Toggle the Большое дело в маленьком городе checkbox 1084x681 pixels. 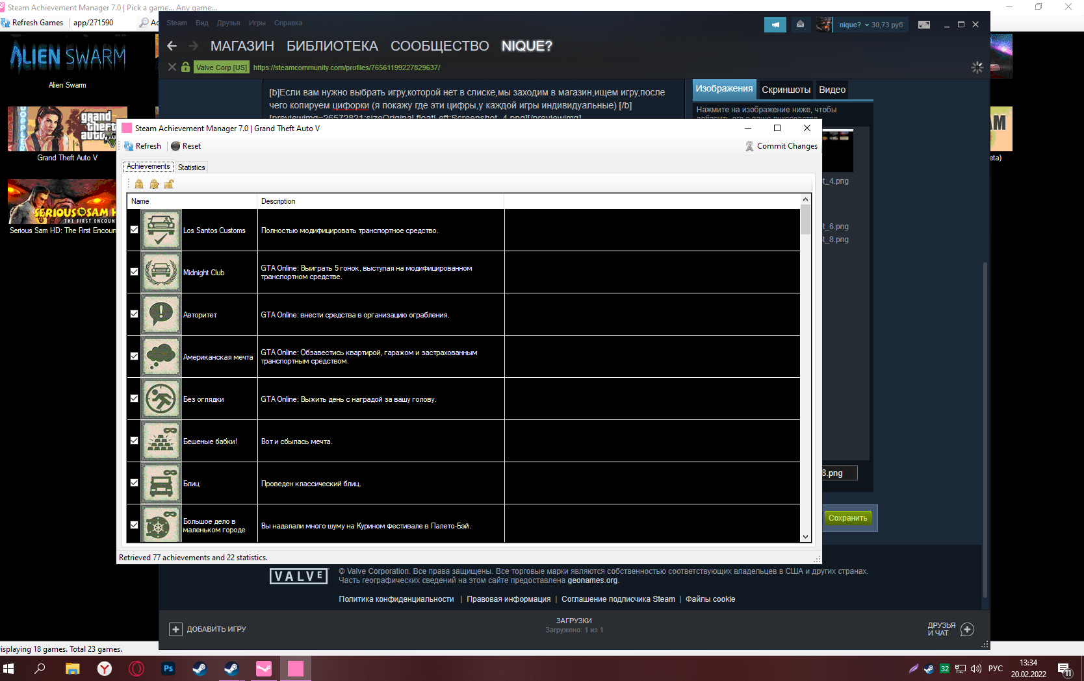[134, 525]
